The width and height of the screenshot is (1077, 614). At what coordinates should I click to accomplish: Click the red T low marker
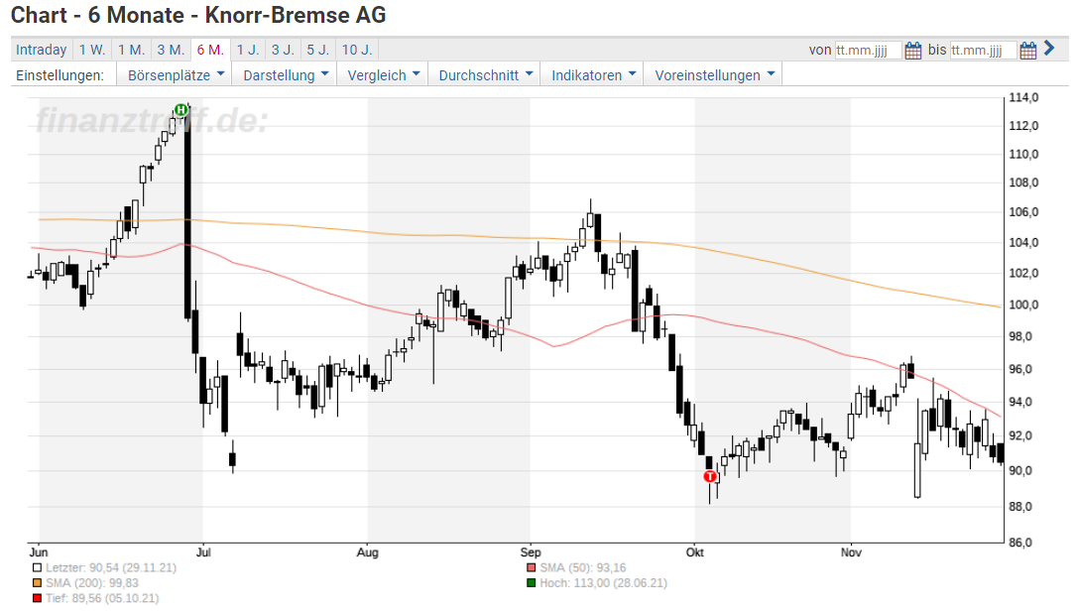point(710,476)
